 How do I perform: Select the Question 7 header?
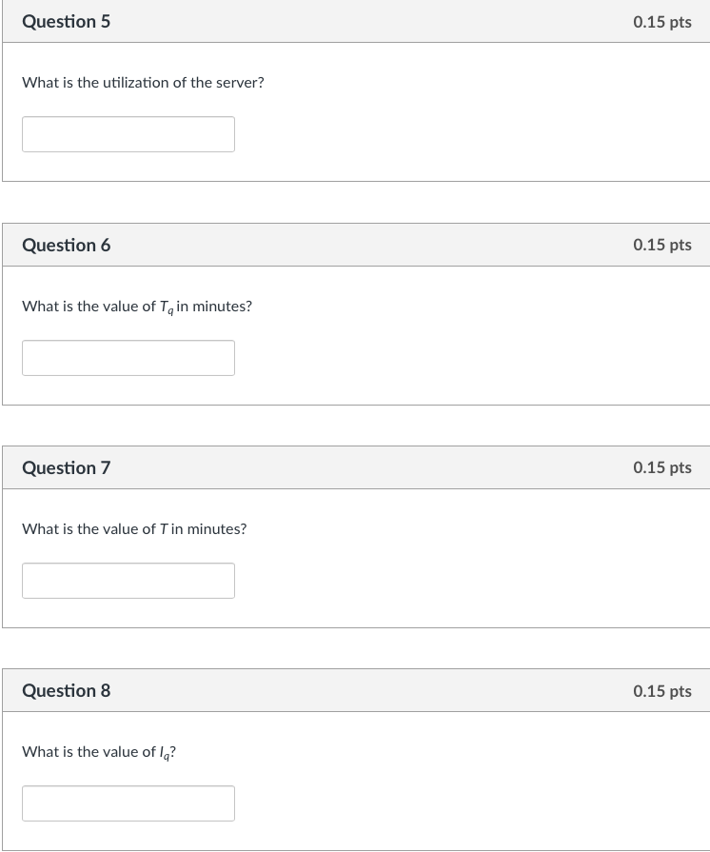click(x=66, y=467)
